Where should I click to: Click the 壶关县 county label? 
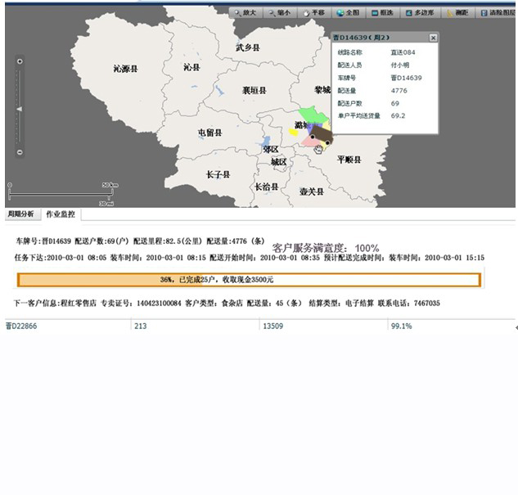click(x=312, y=191)
